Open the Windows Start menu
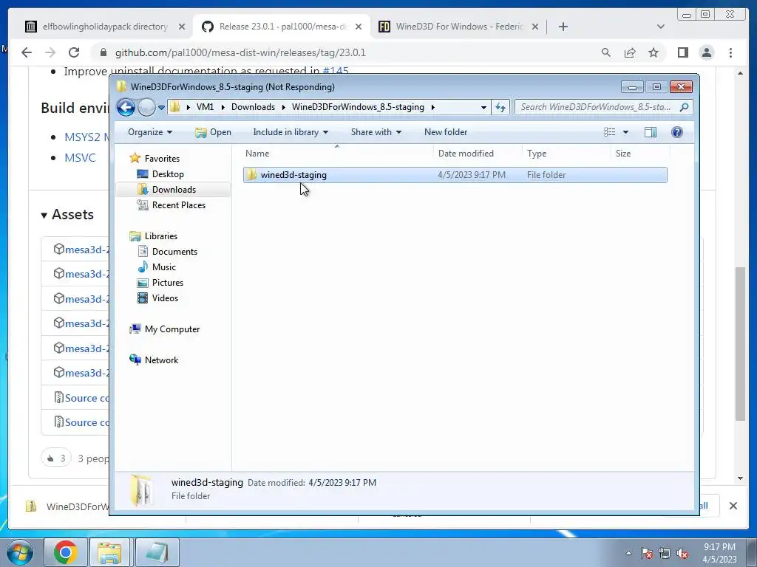757x567 pixels. (20, 552)
